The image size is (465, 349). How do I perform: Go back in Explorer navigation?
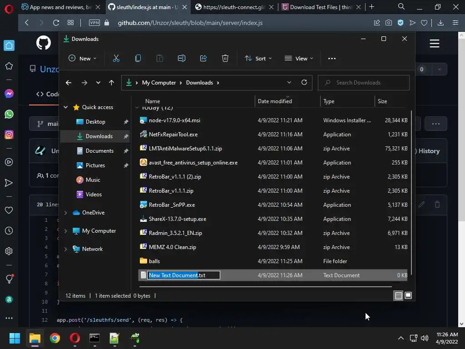[x=69, y=83]
